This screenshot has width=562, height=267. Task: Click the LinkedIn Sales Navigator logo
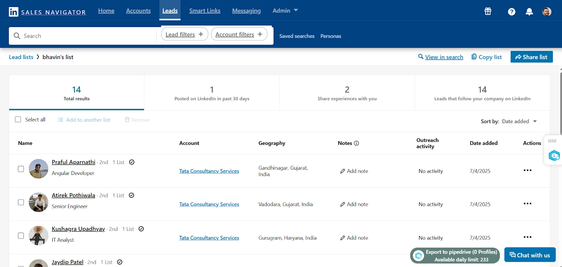47,12
